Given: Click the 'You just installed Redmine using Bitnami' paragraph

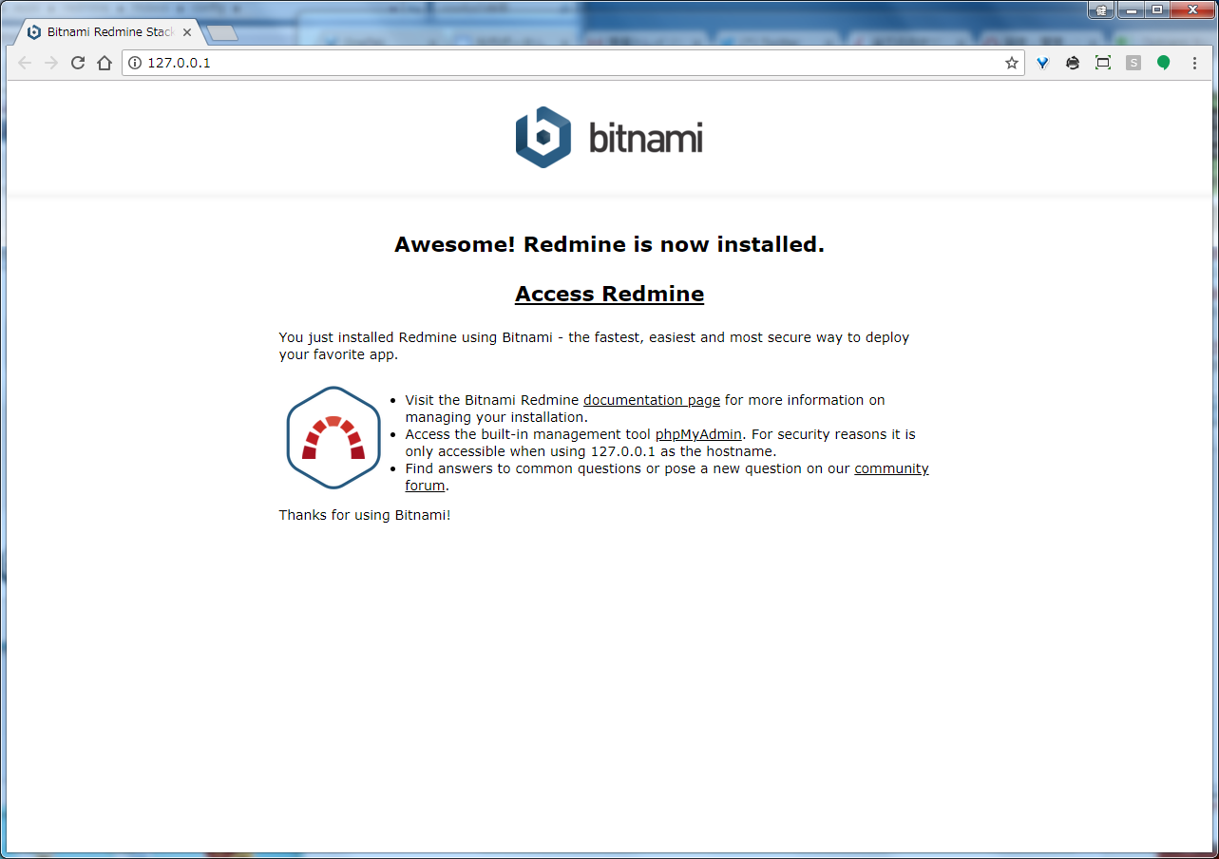Looking at the screenshot, I should [594, 346].
